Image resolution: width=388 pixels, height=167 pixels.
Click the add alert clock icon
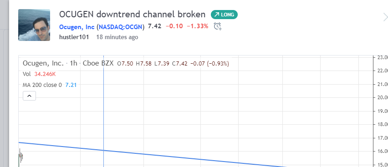click(x=218, y=26)
